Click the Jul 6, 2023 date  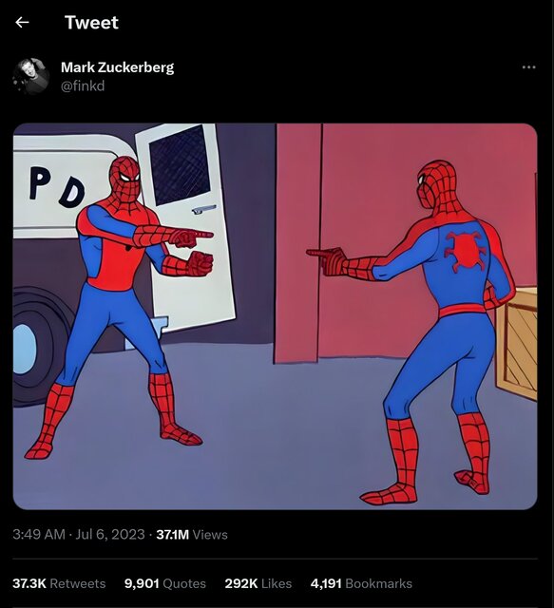[x=110, y=534]
